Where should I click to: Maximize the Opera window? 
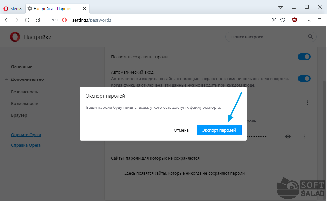[307, 7]
